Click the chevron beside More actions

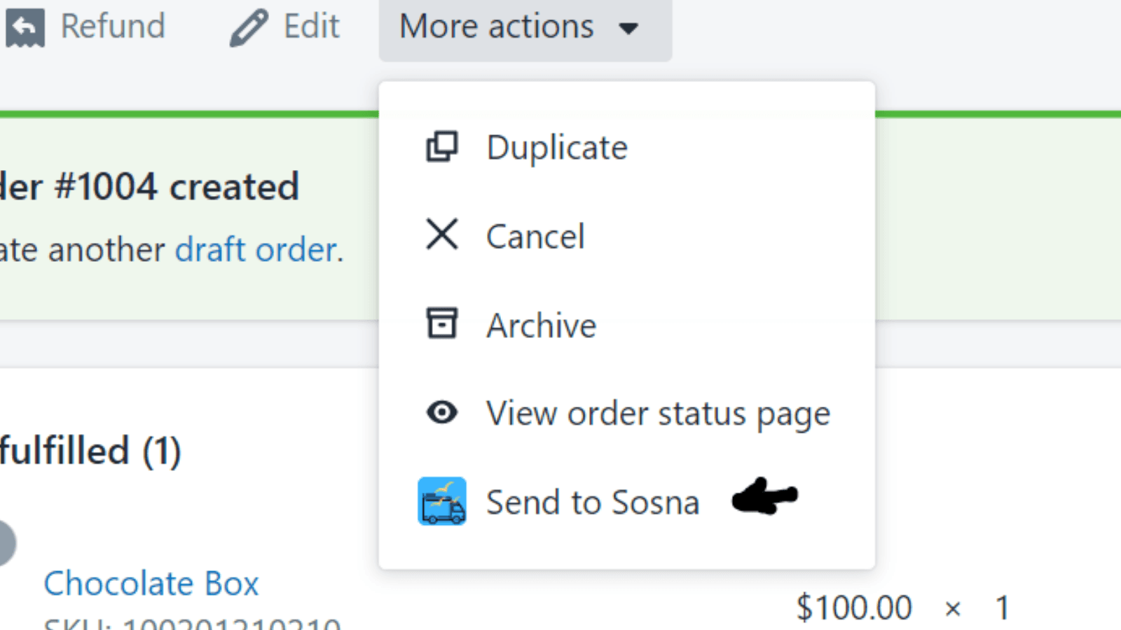pos(629,29)
